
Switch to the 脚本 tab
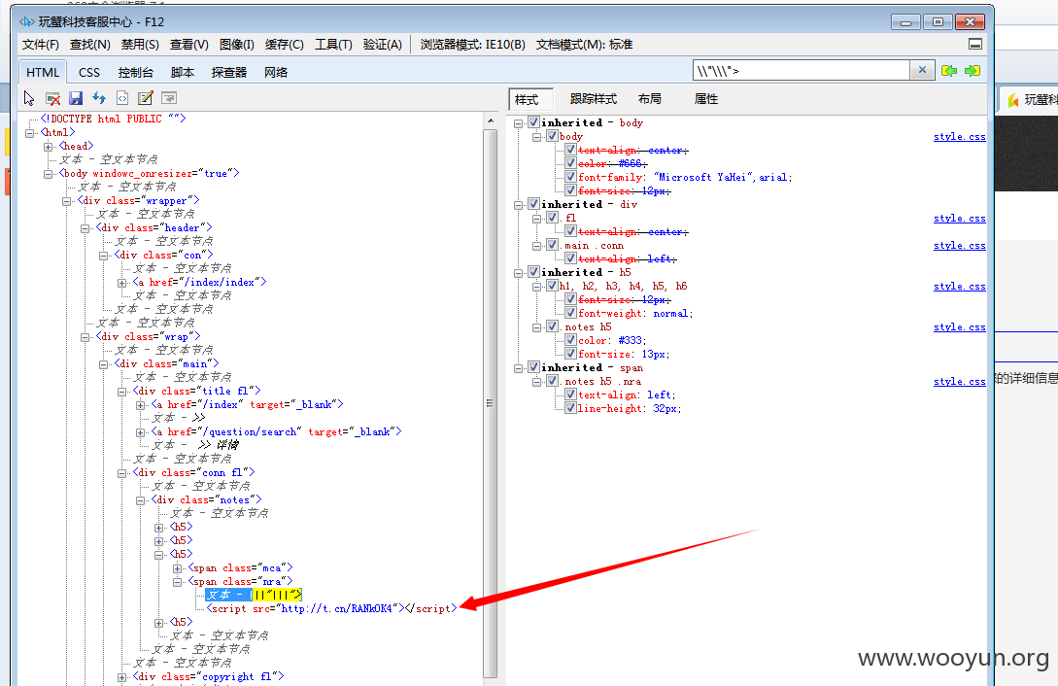click(183, 72)
